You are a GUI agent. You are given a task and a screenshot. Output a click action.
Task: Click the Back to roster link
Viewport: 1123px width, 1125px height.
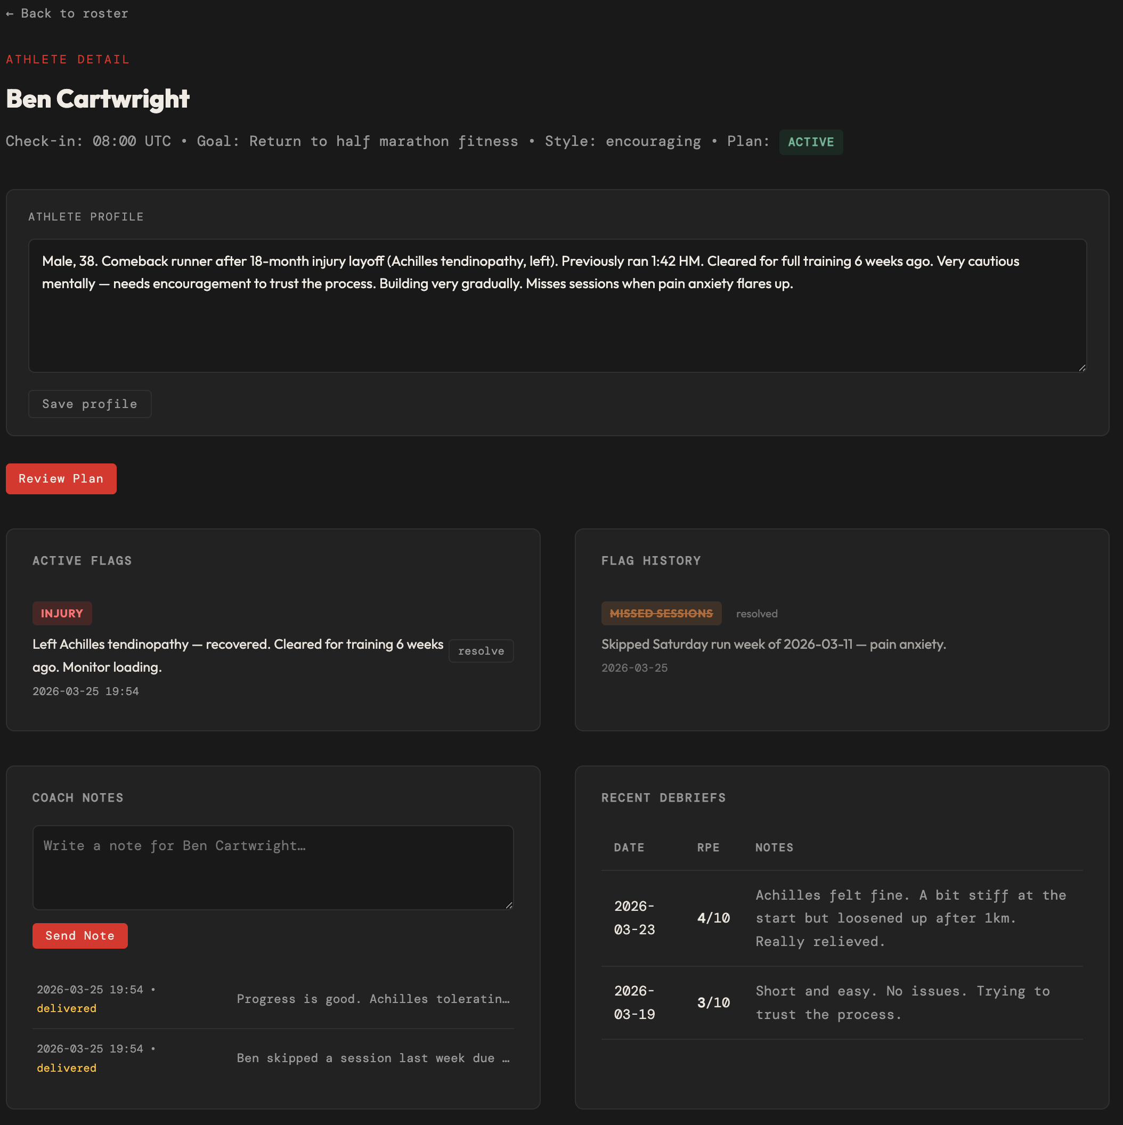[x=67, y=13]
